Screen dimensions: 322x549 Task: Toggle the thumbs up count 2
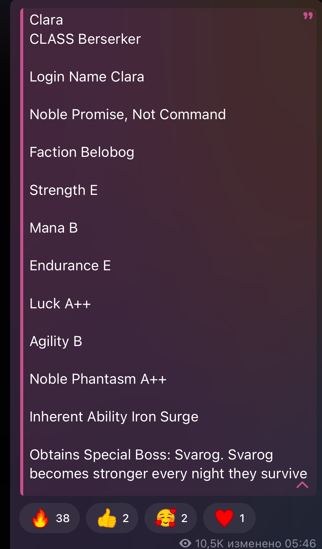point(126,518)
